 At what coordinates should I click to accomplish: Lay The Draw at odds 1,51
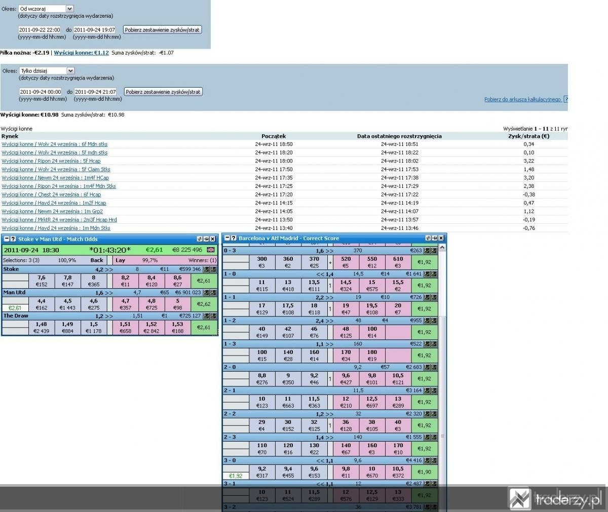(125, 327)
